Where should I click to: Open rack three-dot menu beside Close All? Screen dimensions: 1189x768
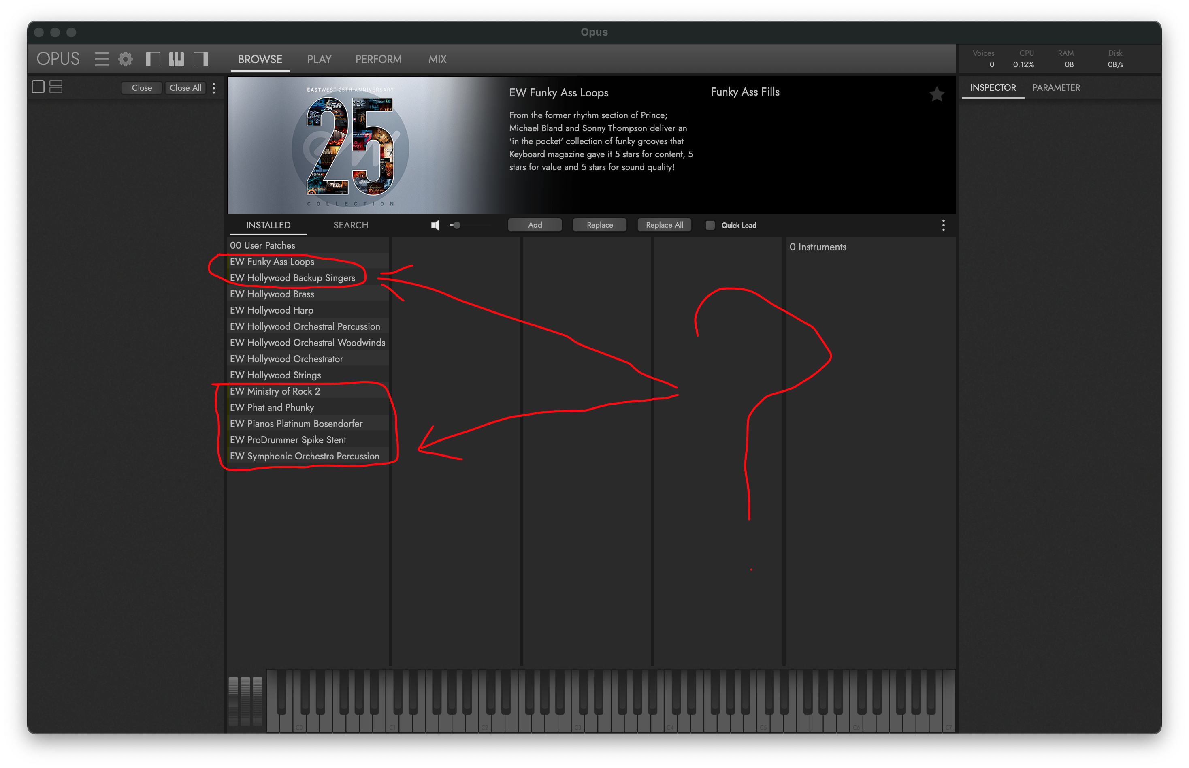[214, 88]
